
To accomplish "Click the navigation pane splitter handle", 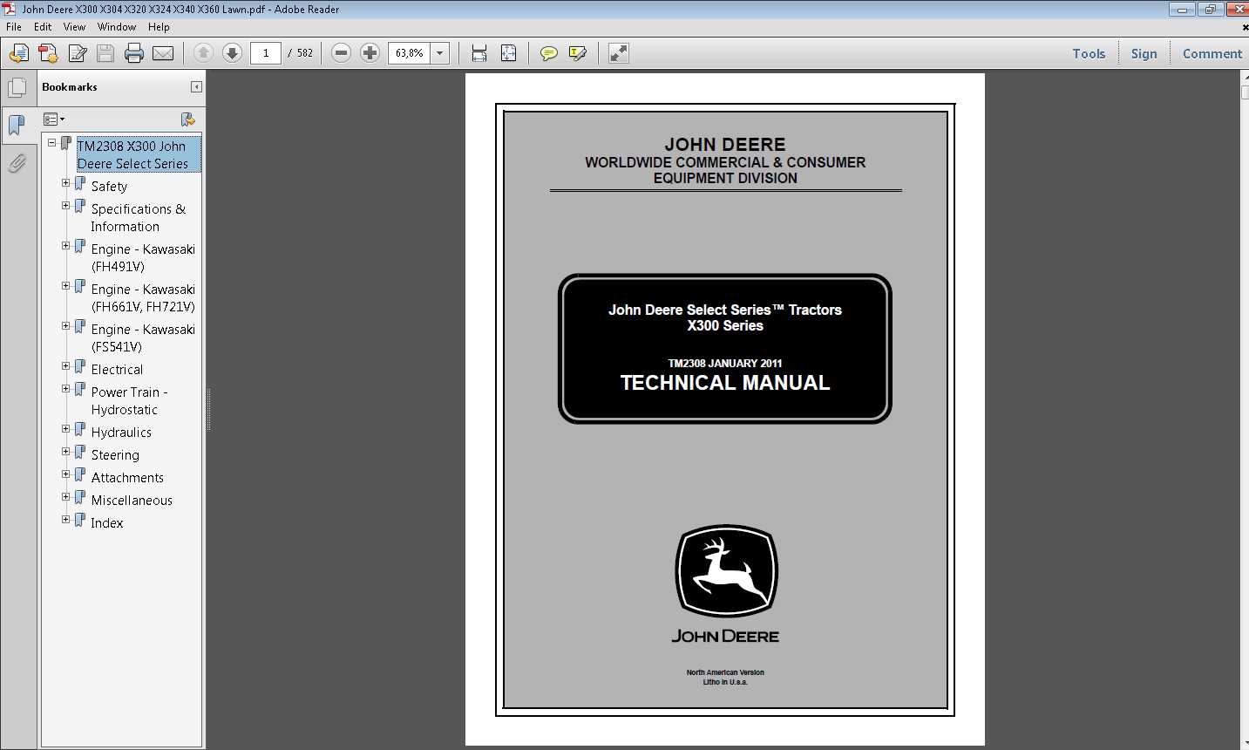I will point(208,409).
